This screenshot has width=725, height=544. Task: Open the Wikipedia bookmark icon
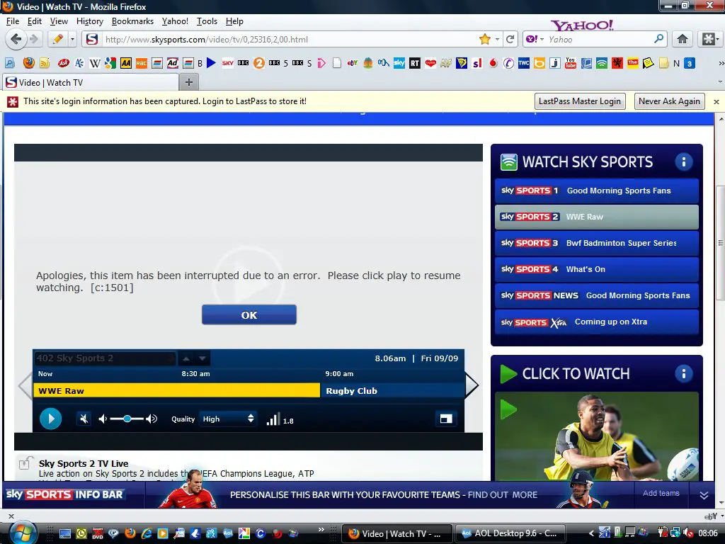[94, 63]
